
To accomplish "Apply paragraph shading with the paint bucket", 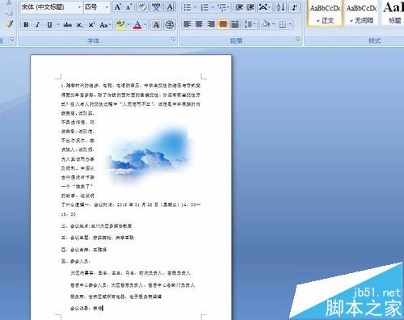I will tap(266, 24).
